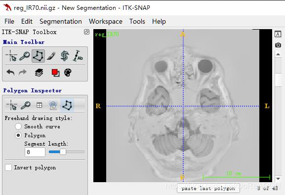Click the ITK-SNAP app icon in title bar
Screen dimensions: 285x195
click(x=7, y=7)
